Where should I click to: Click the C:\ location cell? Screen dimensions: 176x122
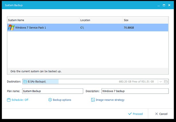(82, 28)
